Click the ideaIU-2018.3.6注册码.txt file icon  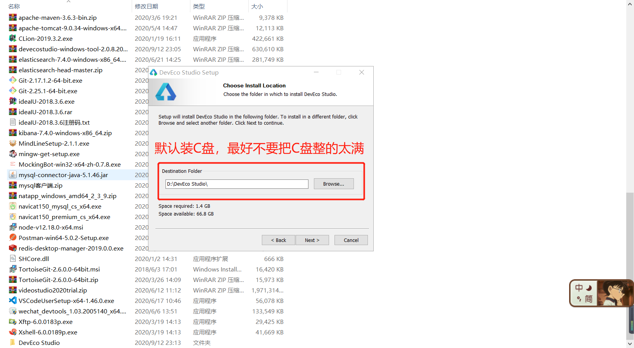[13, 122]
